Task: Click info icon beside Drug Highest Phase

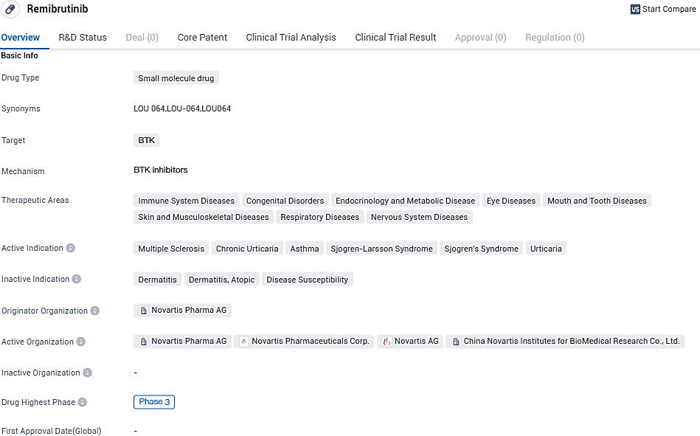Action: tap(83, 402)
